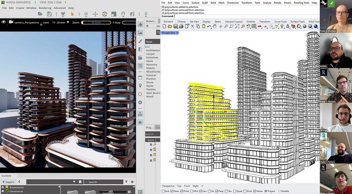Viewport: 352px width, 194px height.
Task: Toggle the magnet snap icon in Omniverse
Action: pos(123,14)
